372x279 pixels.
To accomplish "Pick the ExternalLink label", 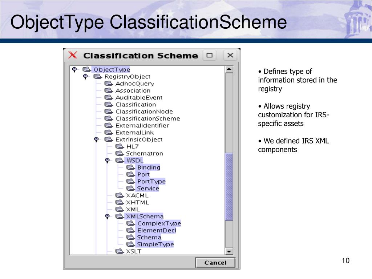I will point(134,132).
